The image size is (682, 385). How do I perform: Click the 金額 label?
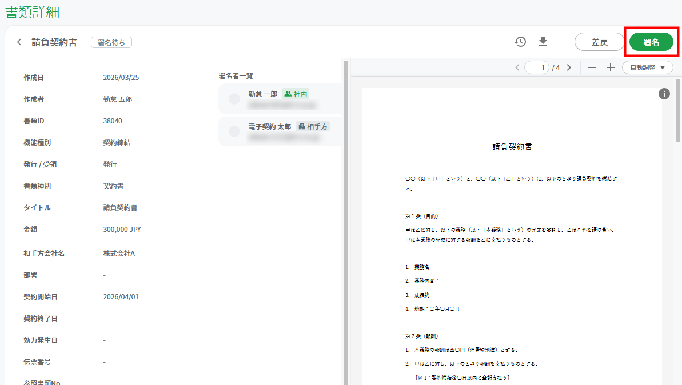pyautogui.click(x=30, y=230)
